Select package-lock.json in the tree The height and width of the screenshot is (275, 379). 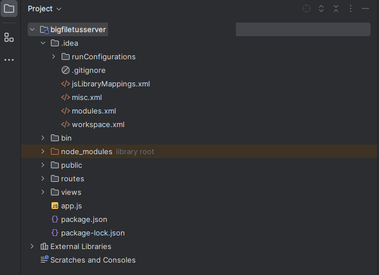93,233
